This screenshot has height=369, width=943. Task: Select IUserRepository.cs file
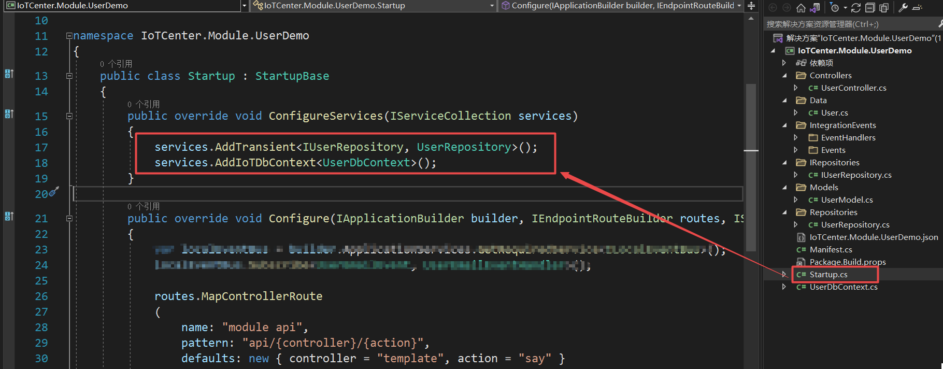point(856,175)
